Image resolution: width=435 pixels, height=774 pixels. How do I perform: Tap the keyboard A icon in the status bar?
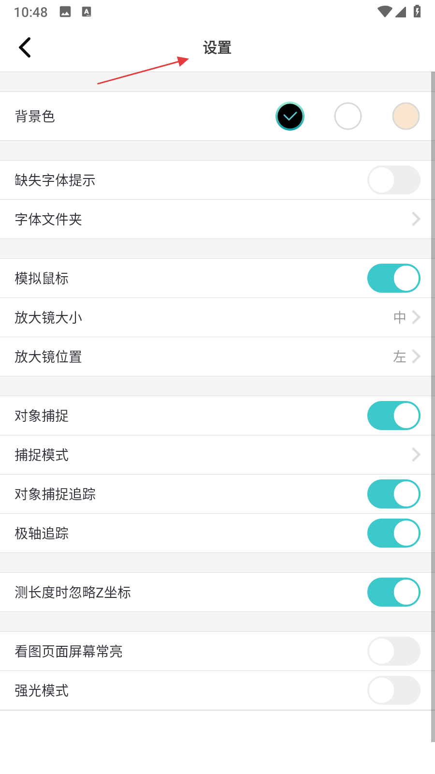coord(87,12)
